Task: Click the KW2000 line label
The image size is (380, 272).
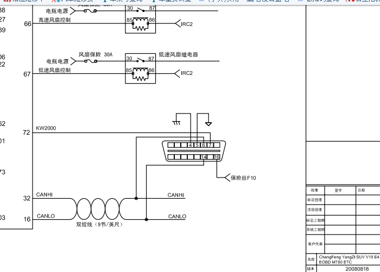Action: coord(46,128)
